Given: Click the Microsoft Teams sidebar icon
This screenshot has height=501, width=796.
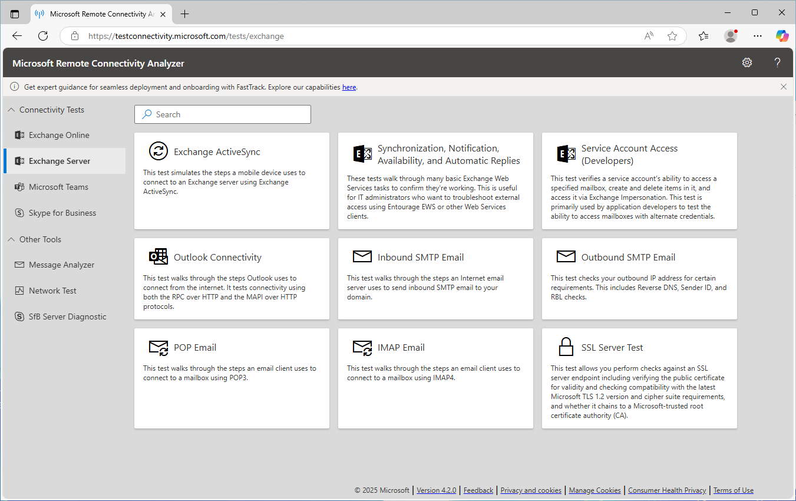Looking at the screenshot, I should [x=19, y=187].
